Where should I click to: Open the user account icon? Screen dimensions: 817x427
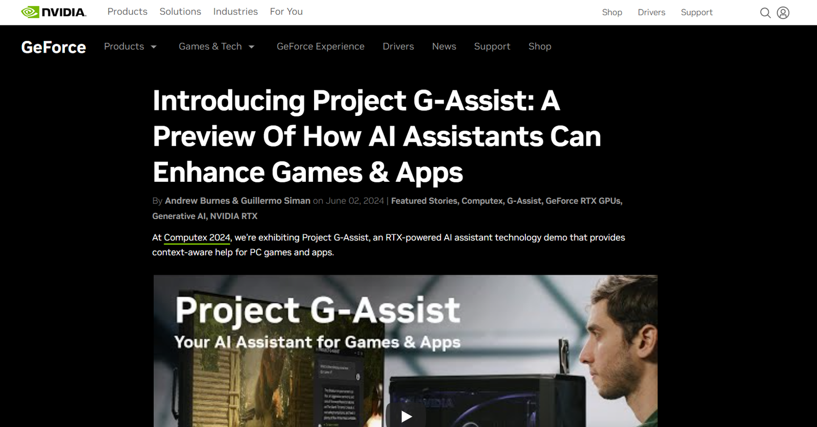click(783, 12)
